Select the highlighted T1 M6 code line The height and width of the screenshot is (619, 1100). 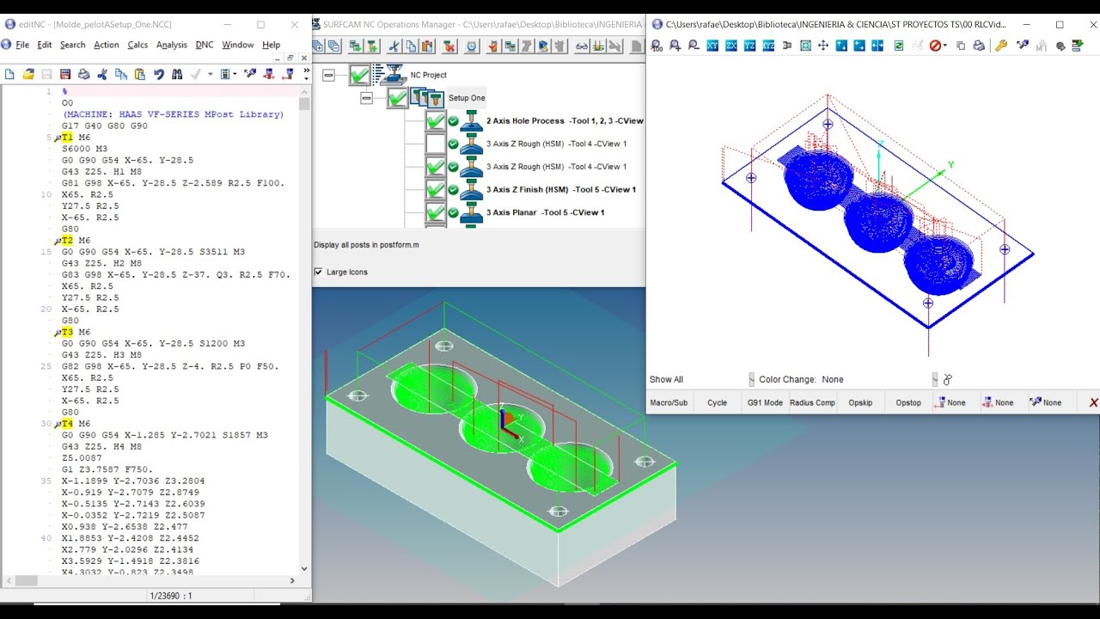coord(76,138)
